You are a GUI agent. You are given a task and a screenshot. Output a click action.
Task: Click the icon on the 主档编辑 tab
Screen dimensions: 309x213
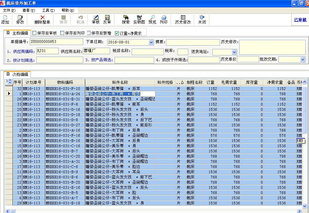point(8,33)
